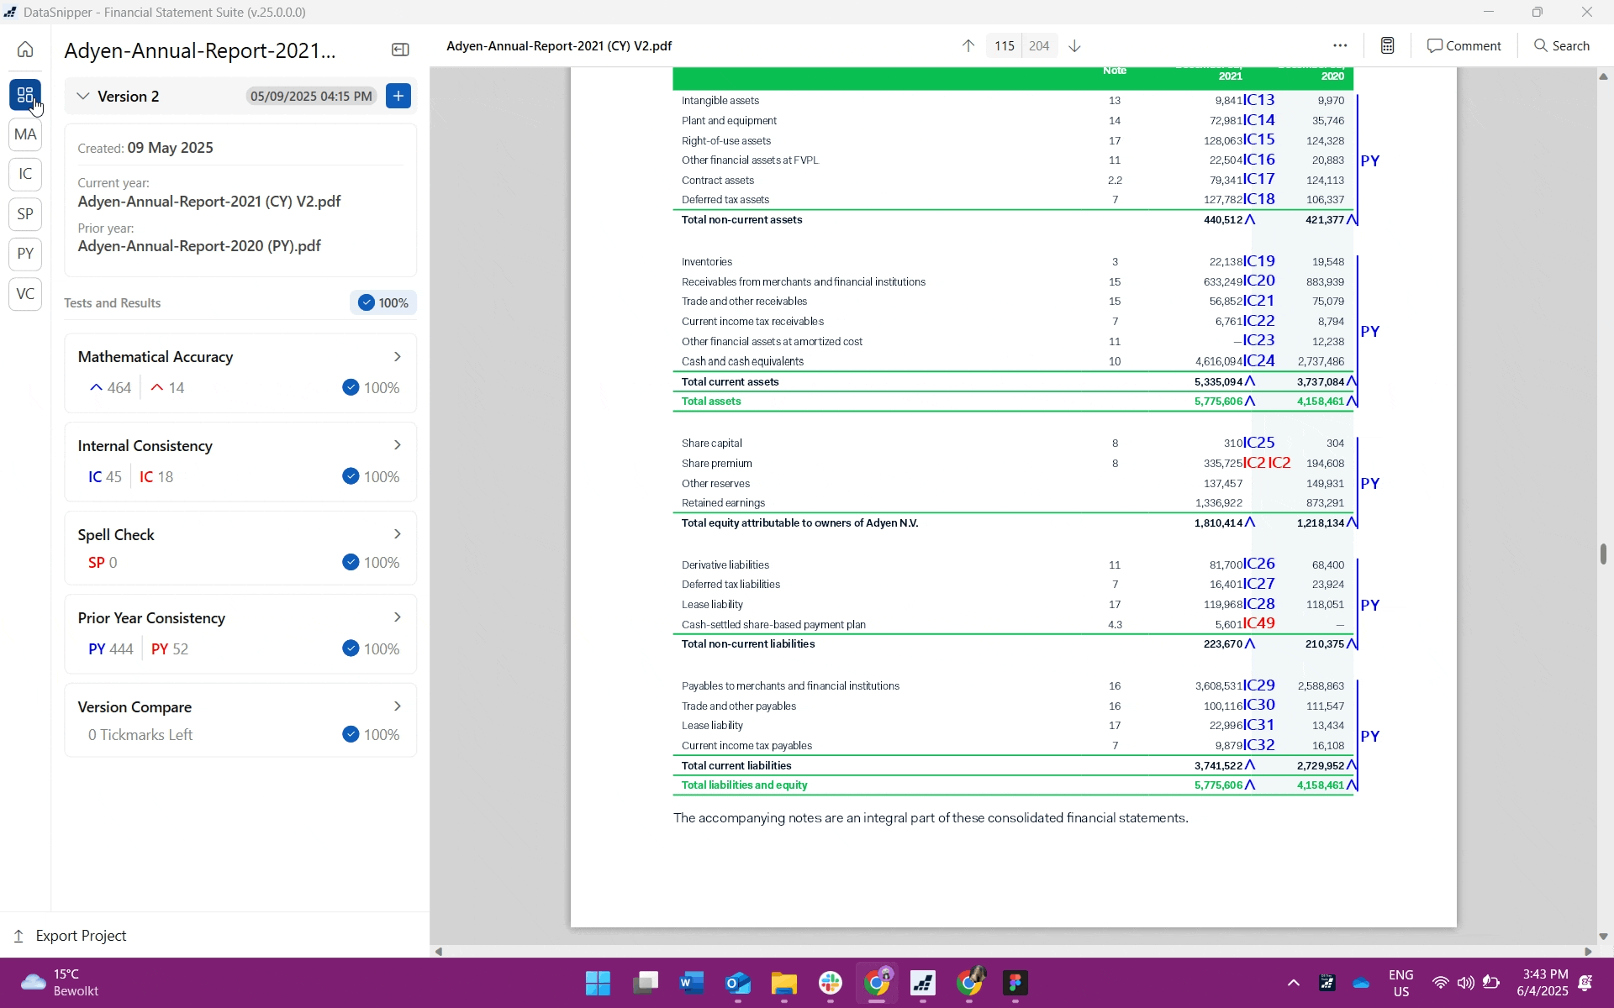The width and height of the screenshot is (1614, 1008).
Task: Open the three-dots more options menu
Action: (1340, 46)
